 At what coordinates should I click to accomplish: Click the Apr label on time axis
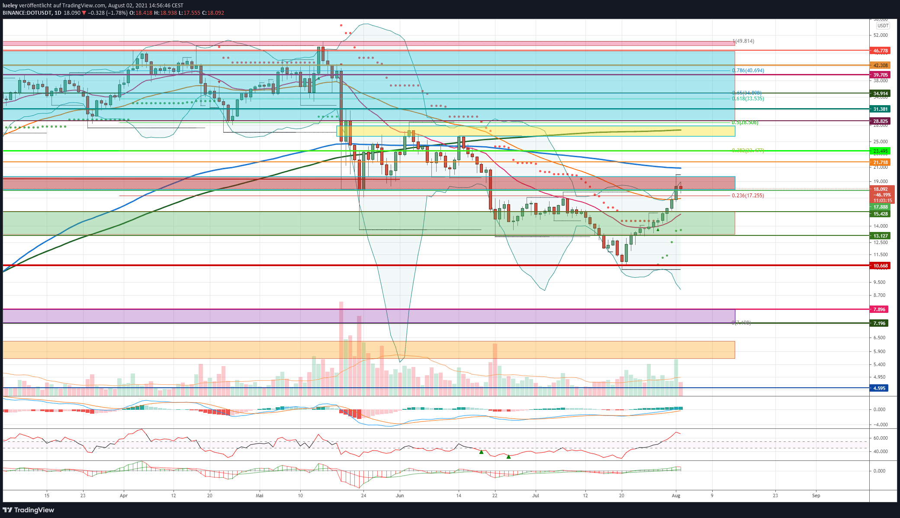pyautogui.click(x=124, y=495)
